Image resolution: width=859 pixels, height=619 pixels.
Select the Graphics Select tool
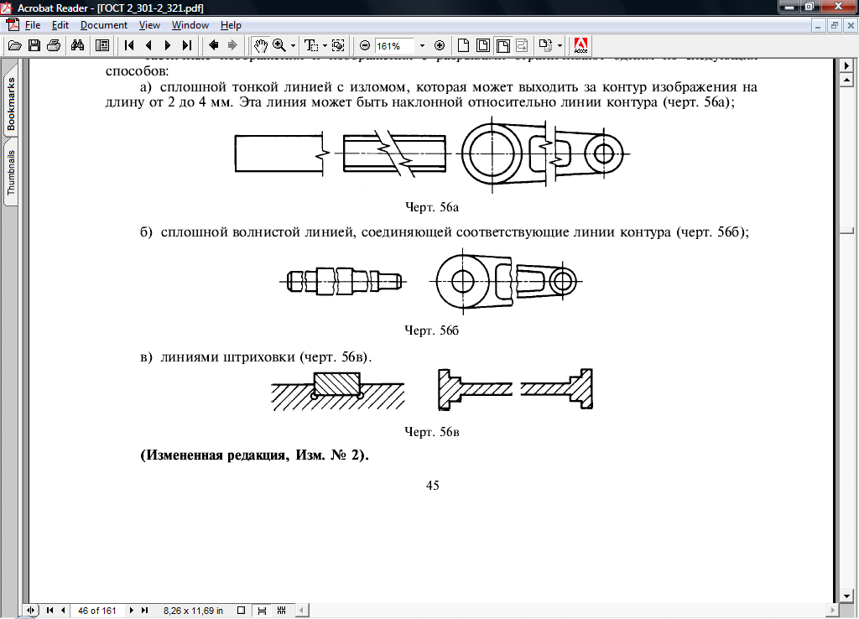[x=338, y=45]
